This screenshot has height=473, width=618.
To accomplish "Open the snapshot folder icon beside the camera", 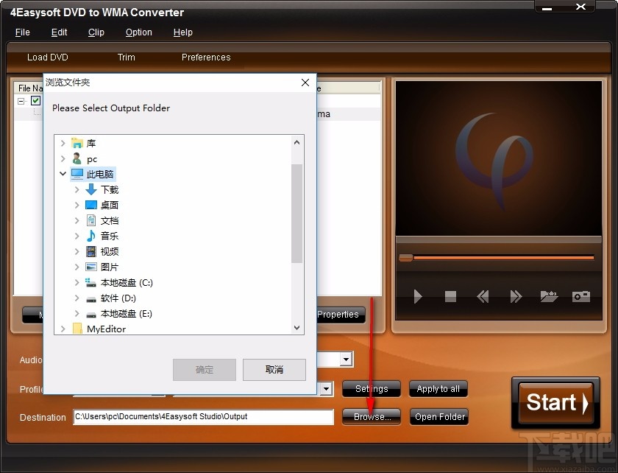I will coord(548,297).
